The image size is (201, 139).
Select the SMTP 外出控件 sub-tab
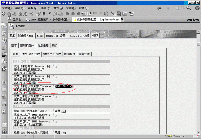point(51,54)
